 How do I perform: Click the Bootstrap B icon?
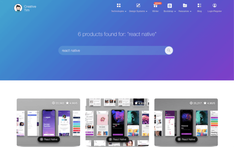pyautogui.click(x=170, y=5)
